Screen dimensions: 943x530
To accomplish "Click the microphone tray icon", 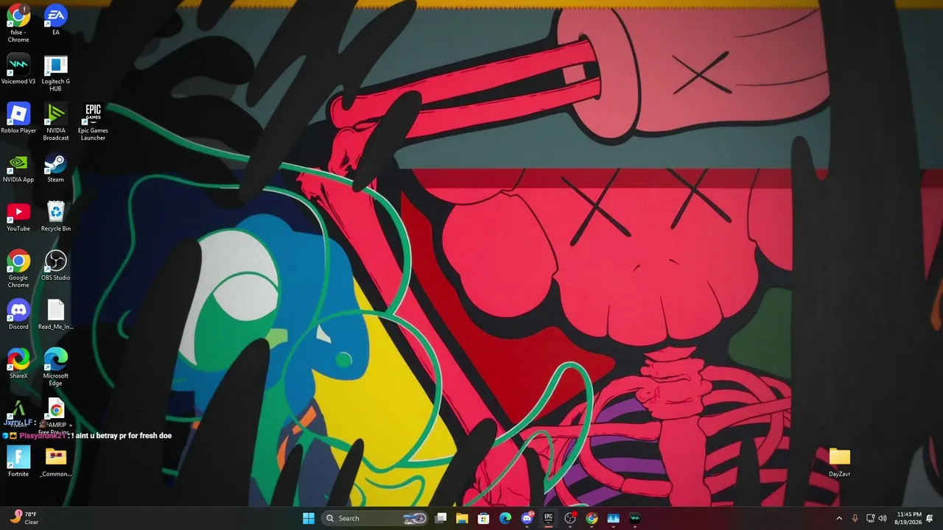I will tap(855, 518).
